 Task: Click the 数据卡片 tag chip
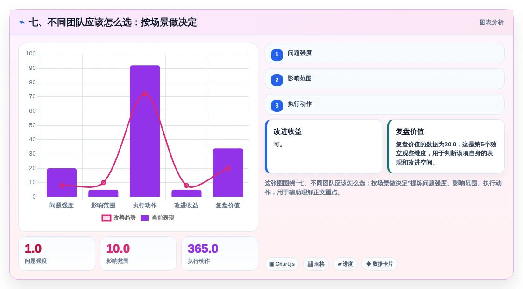point(380,264)
